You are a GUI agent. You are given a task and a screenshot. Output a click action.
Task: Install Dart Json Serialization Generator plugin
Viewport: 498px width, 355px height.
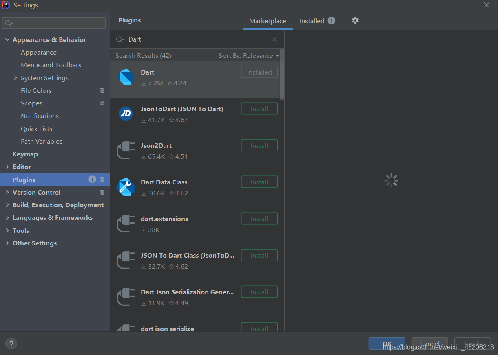pyautogui.click(x=259, y=292)
